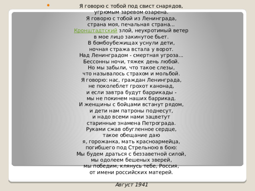Click the line 'Над Ленинградом - смертная угроза...'

131,55
